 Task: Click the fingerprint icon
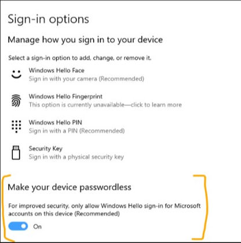(x=16, y=100)
